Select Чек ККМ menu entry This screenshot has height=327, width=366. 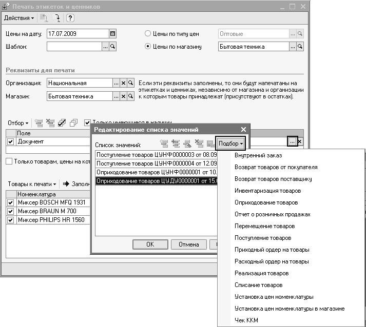coord(246,321)
